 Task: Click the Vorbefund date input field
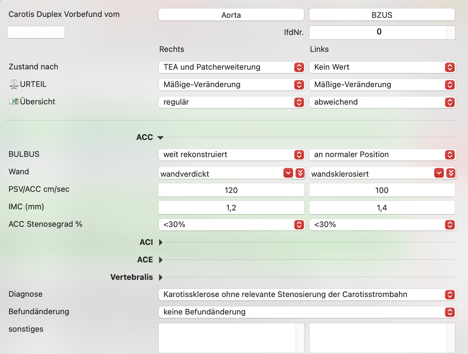[36, 32]
